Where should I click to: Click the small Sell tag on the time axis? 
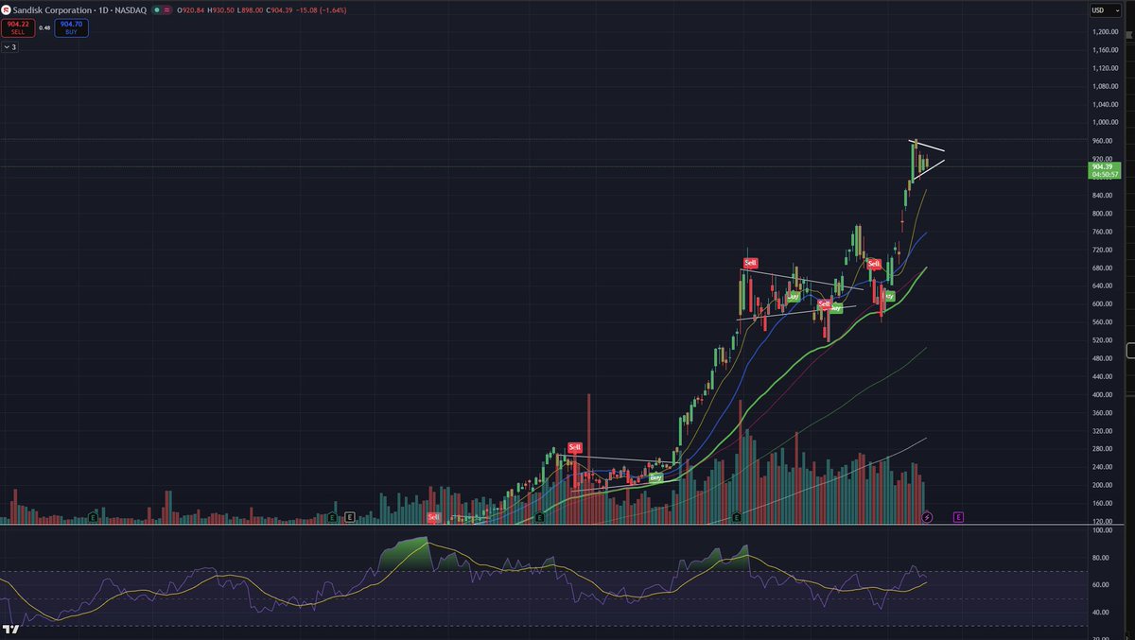[x=433, y=517]
